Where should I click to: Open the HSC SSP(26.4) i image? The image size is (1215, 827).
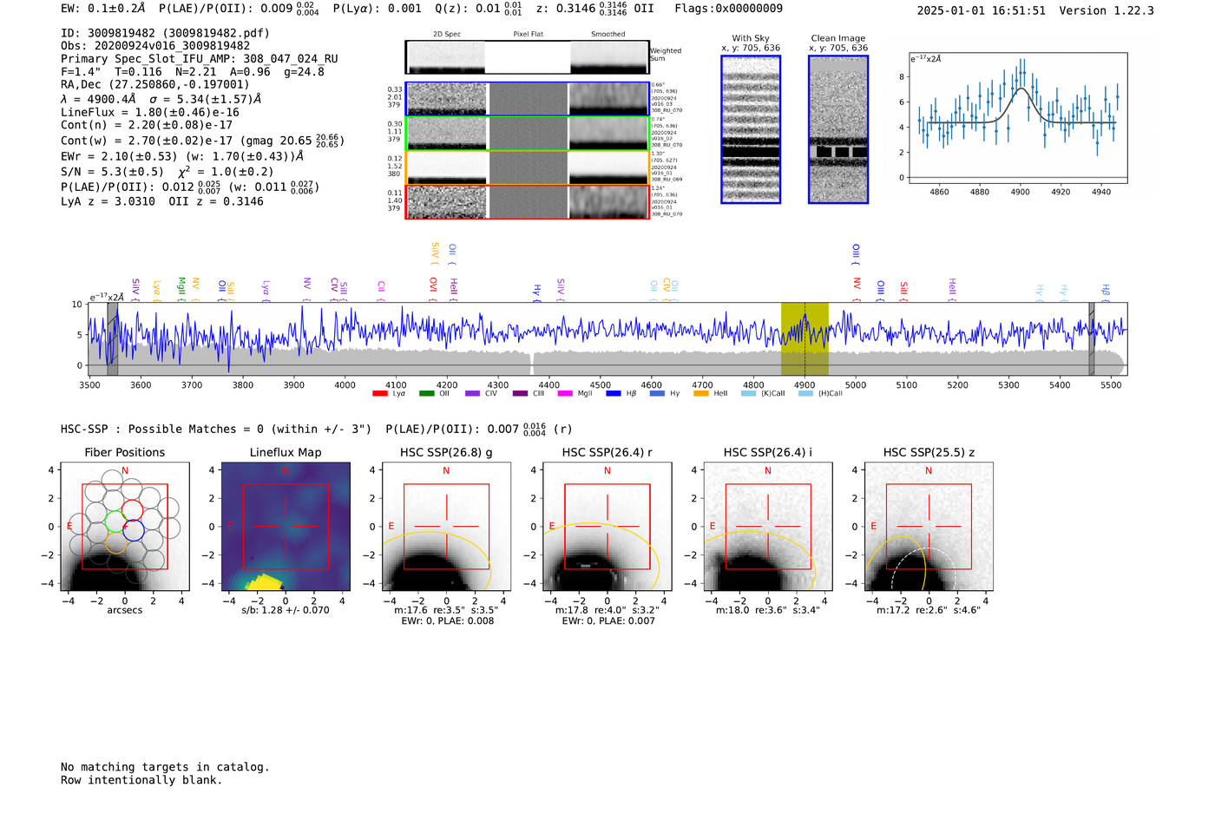[768, 527]
